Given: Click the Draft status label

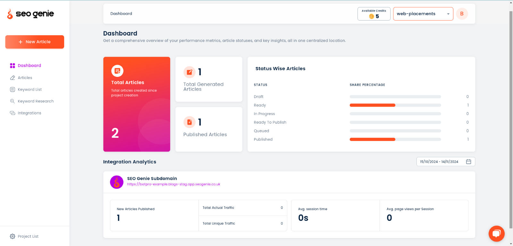Looking at the screenshot, I should pos(258,97).
